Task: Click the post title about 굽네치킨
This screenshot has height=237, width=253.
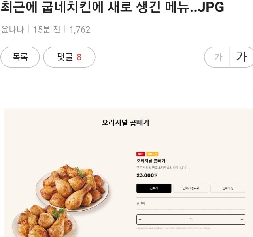Action: point(112,6)
